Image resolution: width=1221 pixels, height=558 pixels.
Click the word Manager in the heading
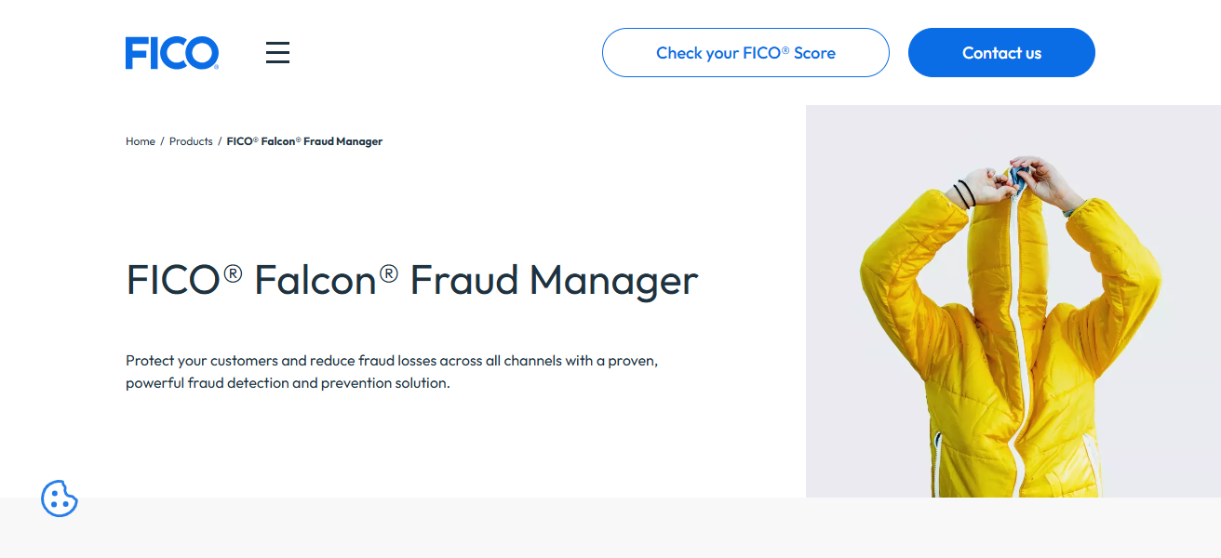(x=614, y=280)
